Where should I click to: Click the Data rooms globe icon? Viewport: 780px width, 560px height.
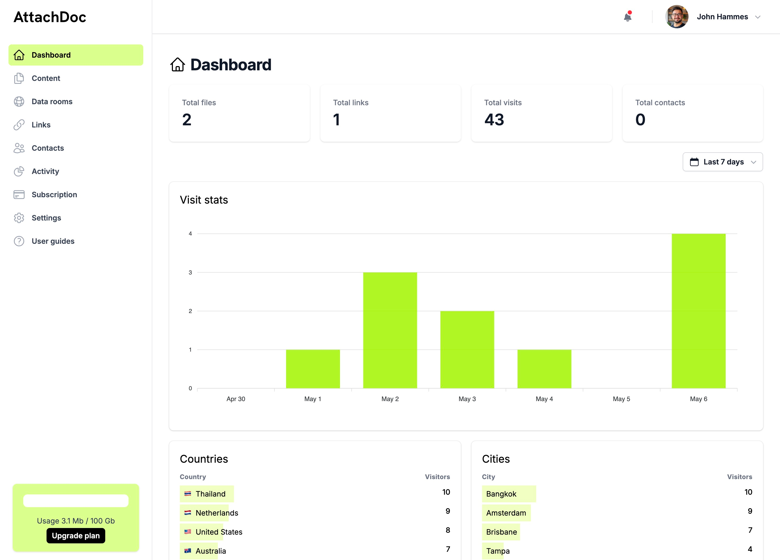(x=19, y=102)
